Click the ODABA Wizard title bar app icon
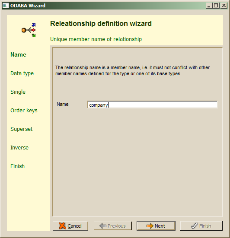Image resolution: width=230 pixels, height=238 pixels. [6, 6]
